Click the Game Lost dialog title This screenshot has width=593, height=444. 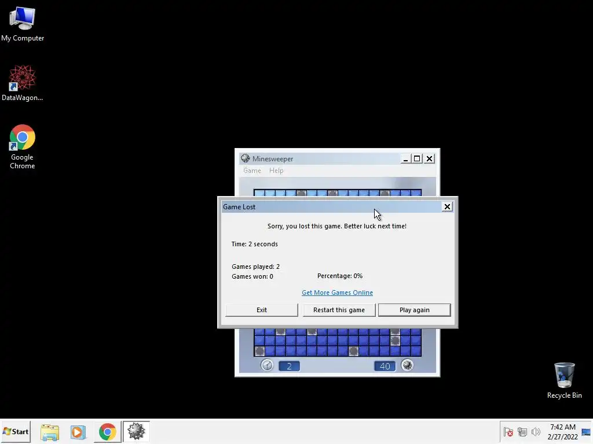239,207
